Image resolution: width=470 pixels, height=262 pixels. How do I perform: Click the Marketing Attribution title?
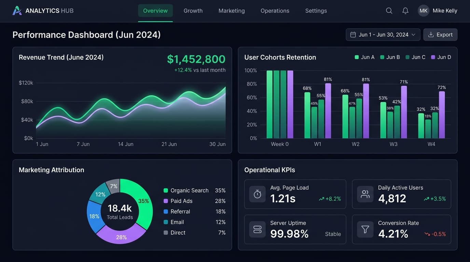tap(51, 170)
